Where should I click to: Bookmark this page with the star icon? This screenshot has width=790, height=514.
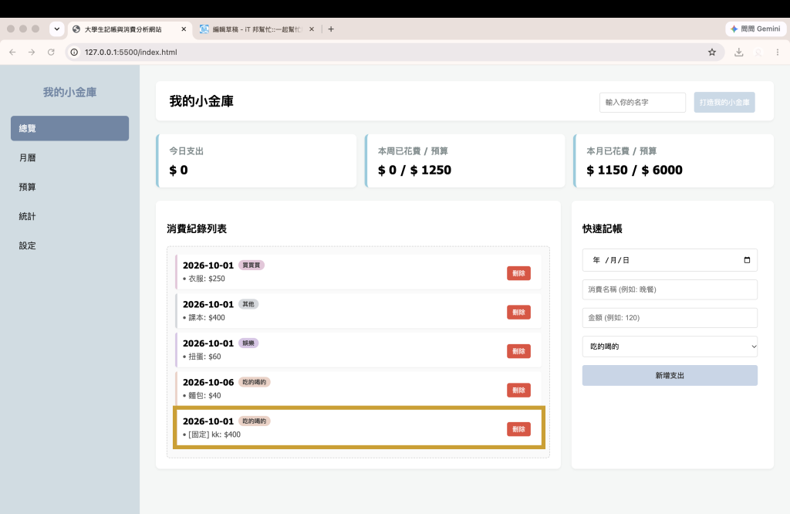point(712,52)
